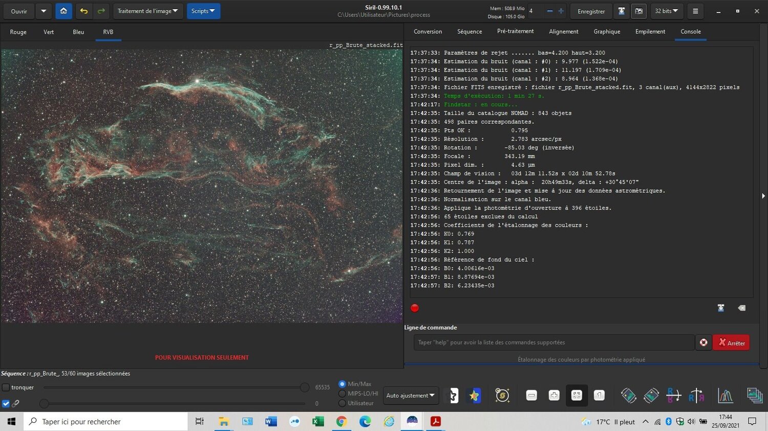This screenshot has height=431, width=768.
Task: Open the histogram display icon
Action: [x=726, y=395]
